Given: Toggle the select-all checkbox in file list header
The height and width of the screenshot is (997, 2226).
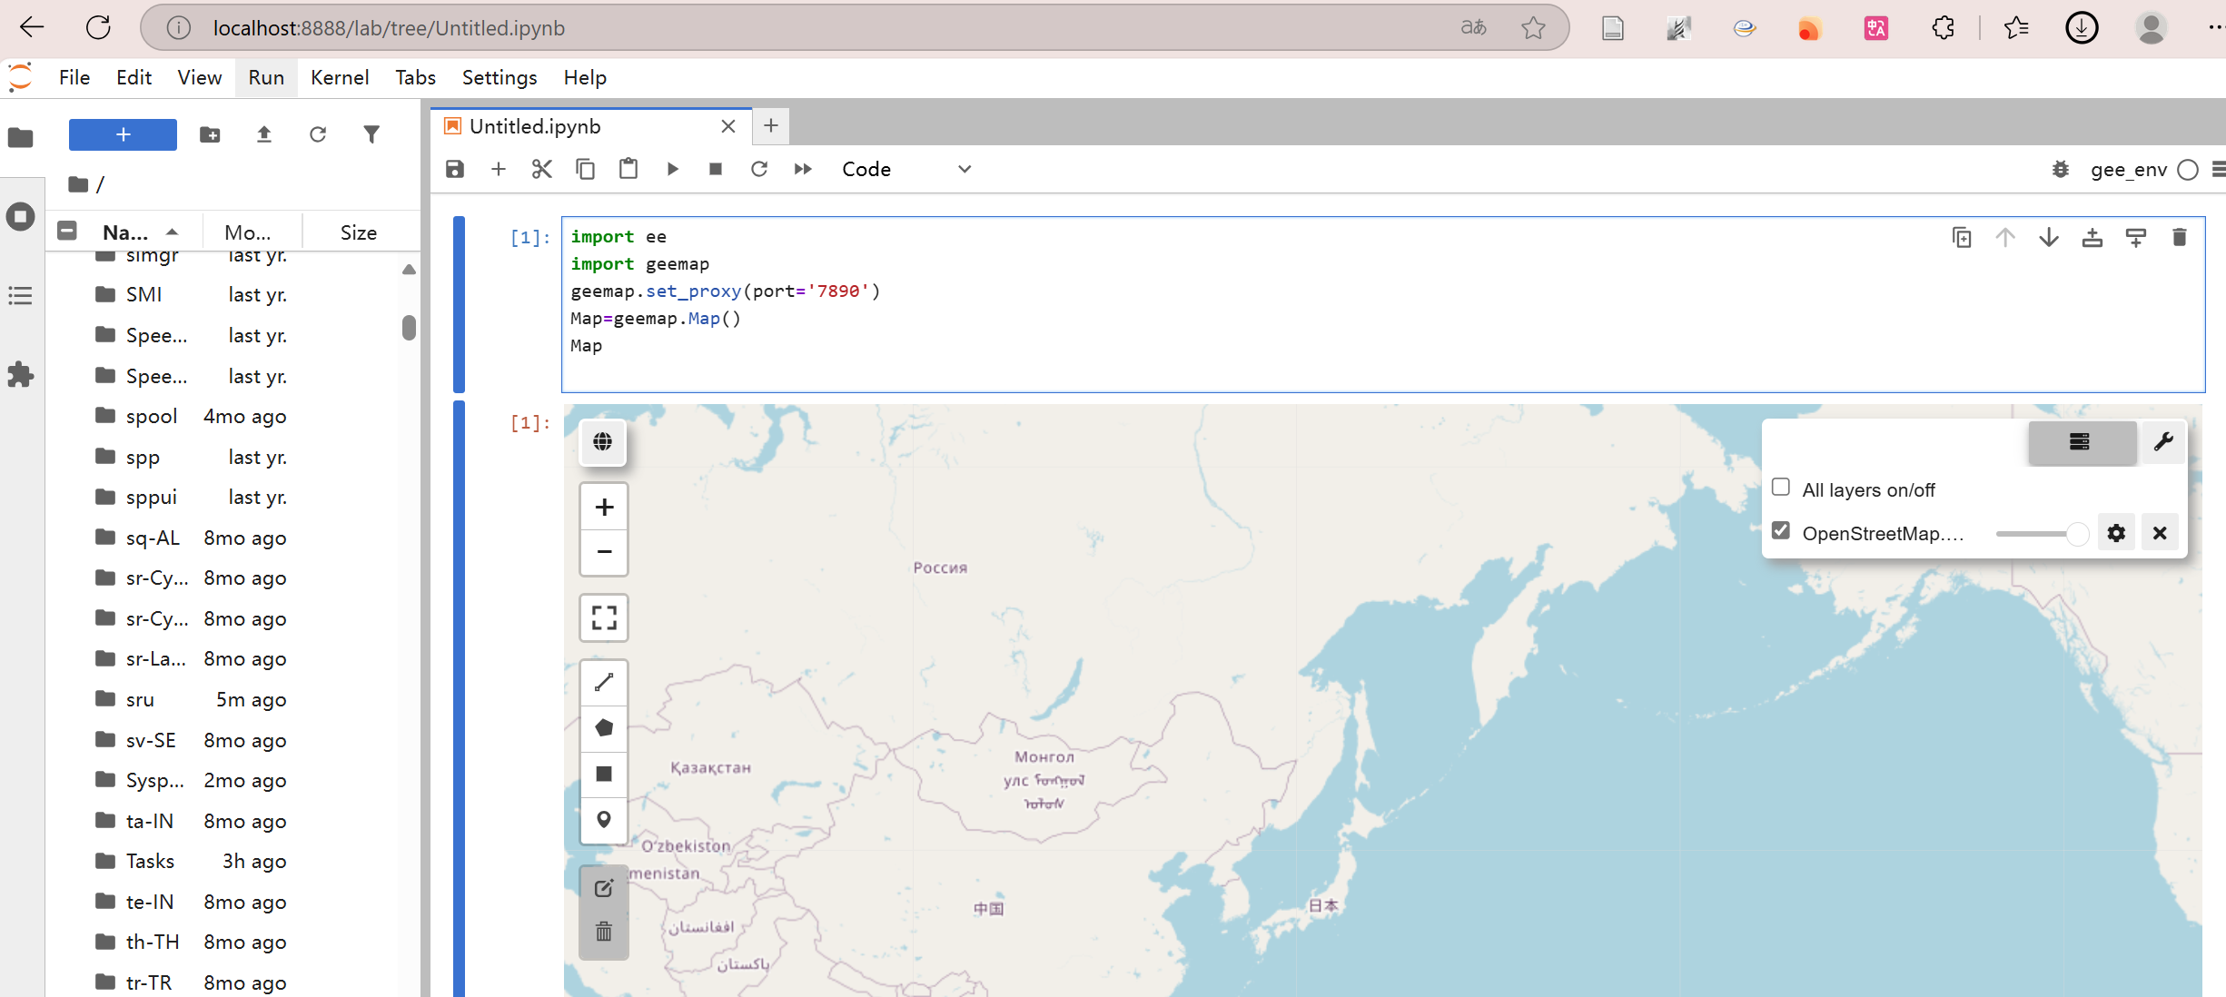Looking at the screenshot, I should pyautogui.click(x=66, y=231).
